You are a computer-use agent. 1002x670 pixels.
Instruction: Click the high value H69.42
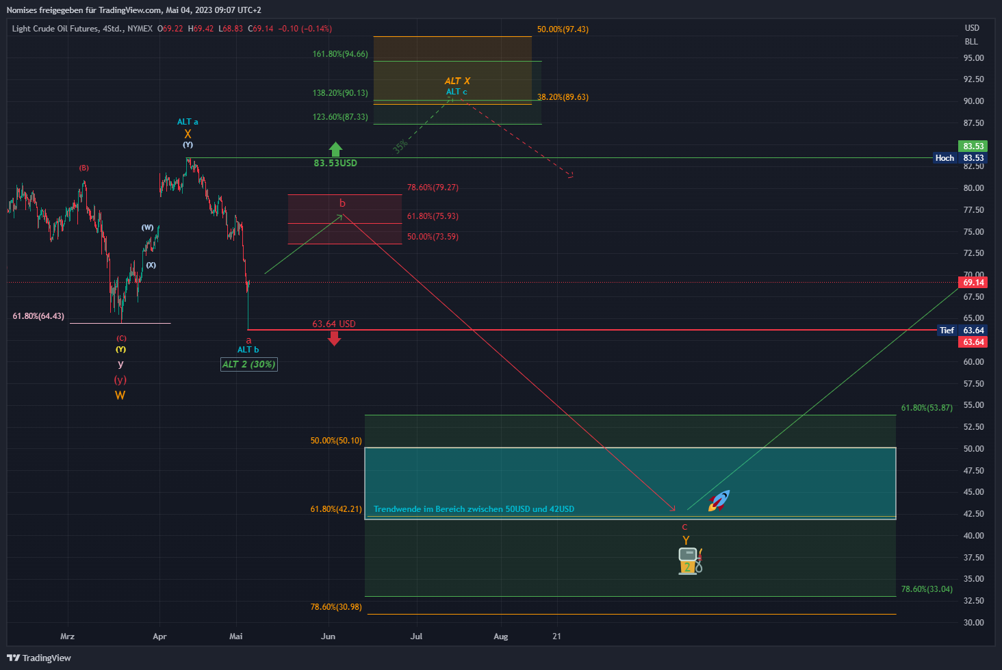tap(201, 29)
